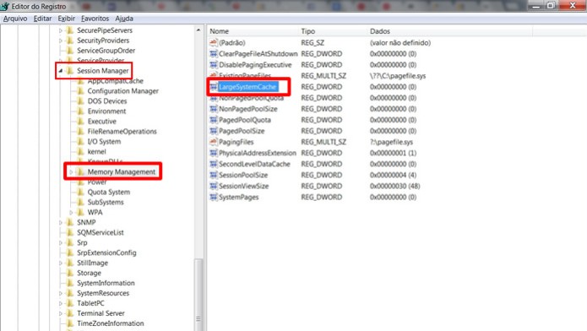Expand the SNMP key

point(61,222)
